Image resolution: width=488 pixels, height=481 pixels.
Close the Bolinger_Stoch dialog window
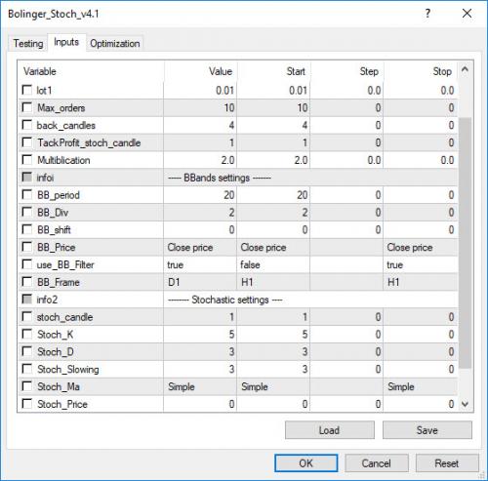tap(467, 14)
